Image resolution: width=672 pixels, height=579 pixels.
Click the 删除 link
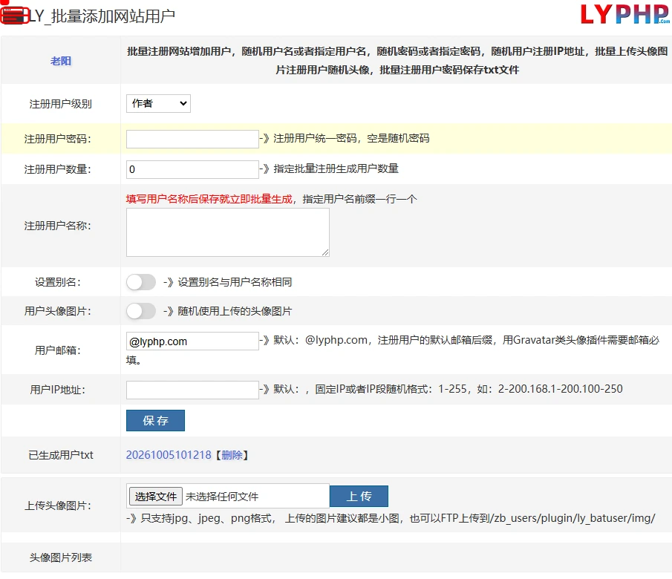(x=232, y=455)
